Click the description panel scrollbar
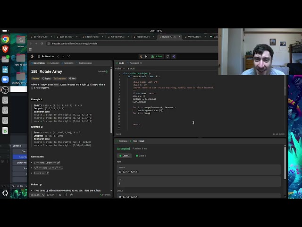 (111, 100)
